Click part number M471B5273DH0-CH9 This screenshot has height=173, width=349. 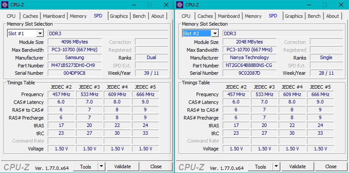(75, 65)
